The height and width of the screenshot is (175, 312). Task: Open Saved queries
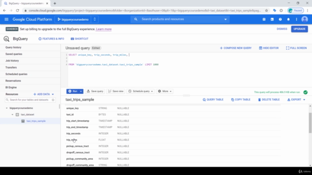coord(14,54)
